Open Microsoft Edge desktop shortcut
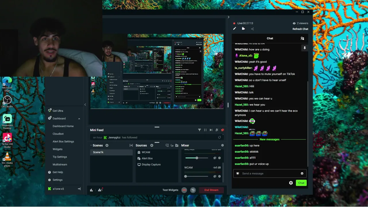The width and height of the screenshot is (368, 207). click(7, 84)
